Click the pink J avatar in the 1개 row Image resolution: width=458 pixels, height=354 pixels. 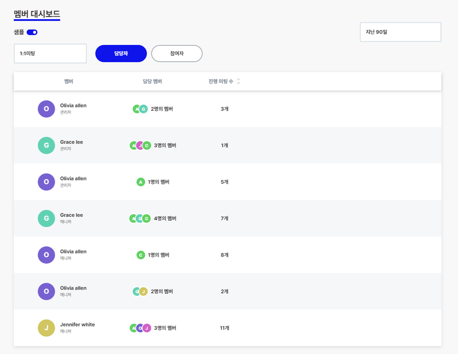pos(140,145)
